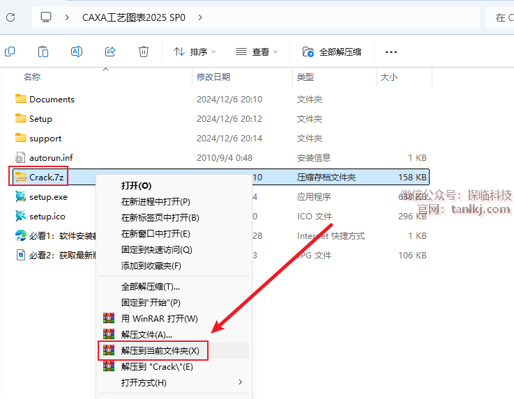Click the monitor icon in the address bar
514x399 pixels.
46,17
